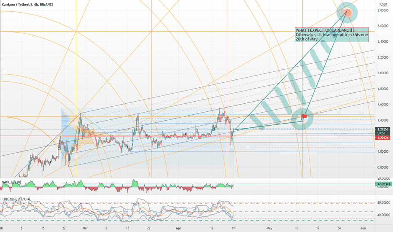Click the 10 date label on time axis
The width and height of the screenshot is (393, 232).
(x=296, y=228)
